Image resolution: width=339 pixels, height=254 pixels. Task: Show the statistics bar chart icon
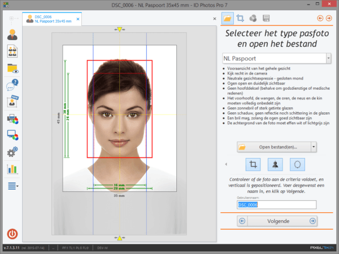(x=12, y=169)
